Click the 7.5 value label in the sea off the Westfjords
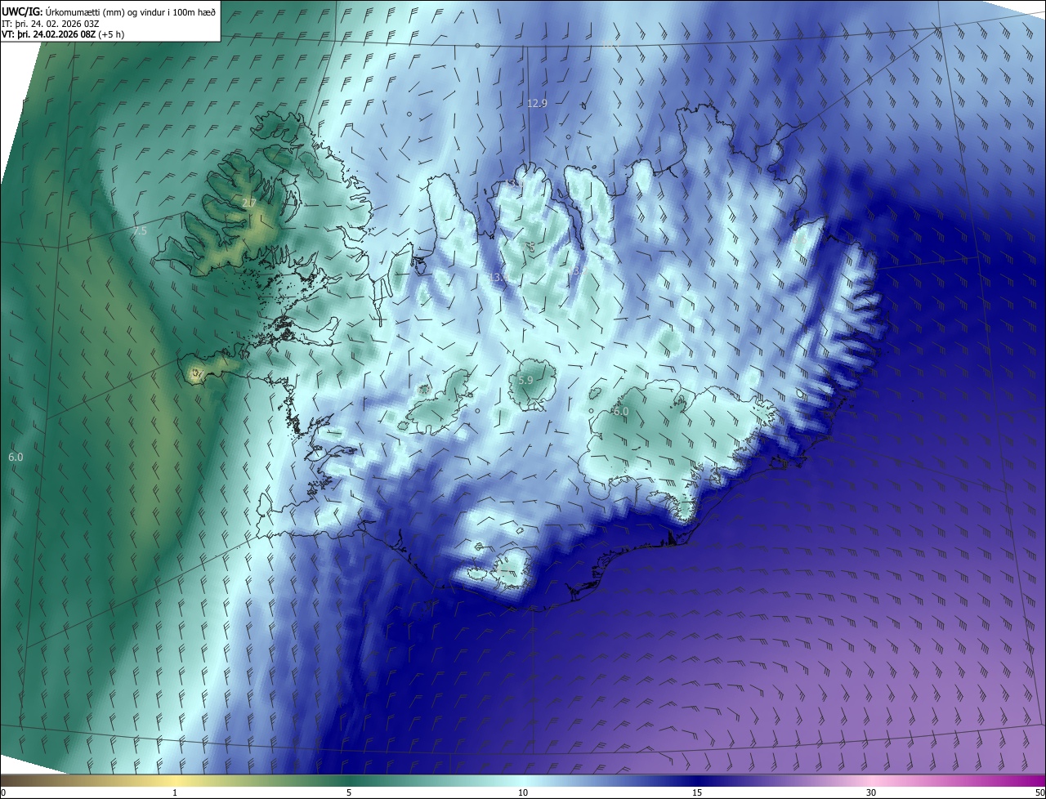The width and height of the screenshot is (1046, 799). tap(139, 231)
